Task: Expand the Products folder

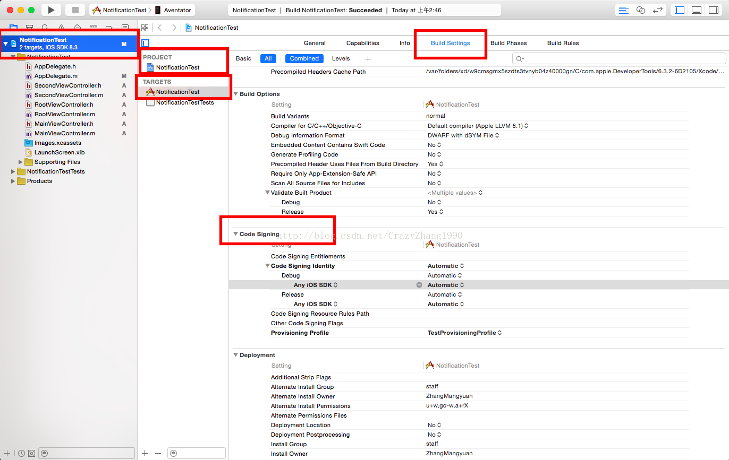Action: click(13, 181)
